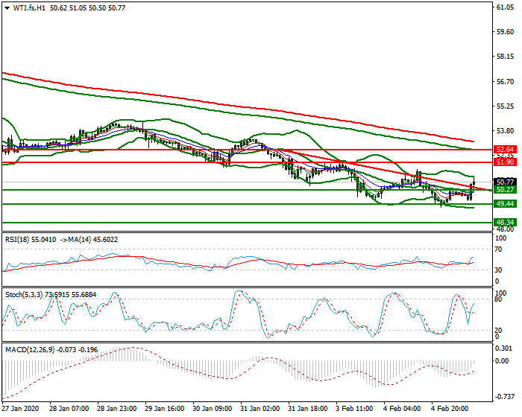Viewport: 522px width, 417px height.
Task: Click the 28 Jan 07:00 time label
Action: click(69, 409)
